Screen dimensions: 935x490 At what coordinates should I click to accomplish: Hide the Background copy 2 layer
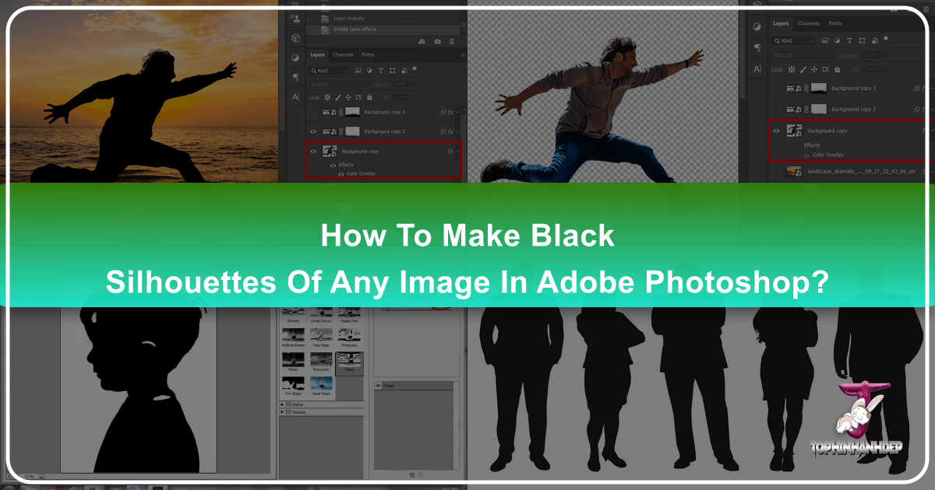(313, 131)
